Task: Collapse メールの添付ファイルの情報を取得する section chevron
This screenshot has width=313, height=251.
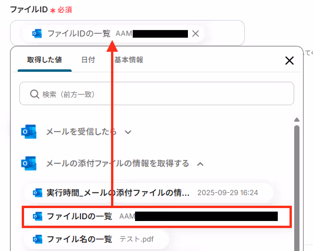Action: tap(200, 164)
